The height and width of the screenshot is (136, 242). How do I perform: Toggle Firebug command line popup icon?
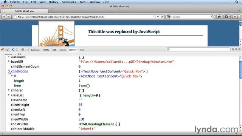click(23, 49)
